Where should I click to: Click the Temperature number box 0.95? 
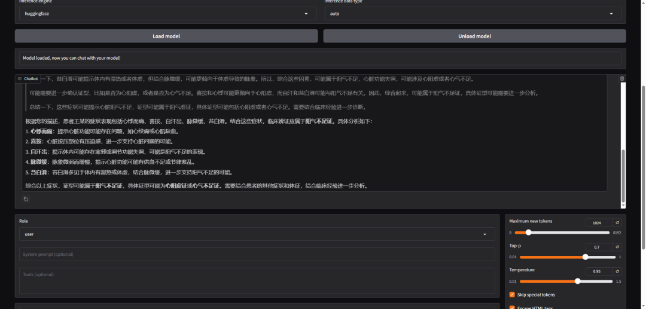click(599, 271)
